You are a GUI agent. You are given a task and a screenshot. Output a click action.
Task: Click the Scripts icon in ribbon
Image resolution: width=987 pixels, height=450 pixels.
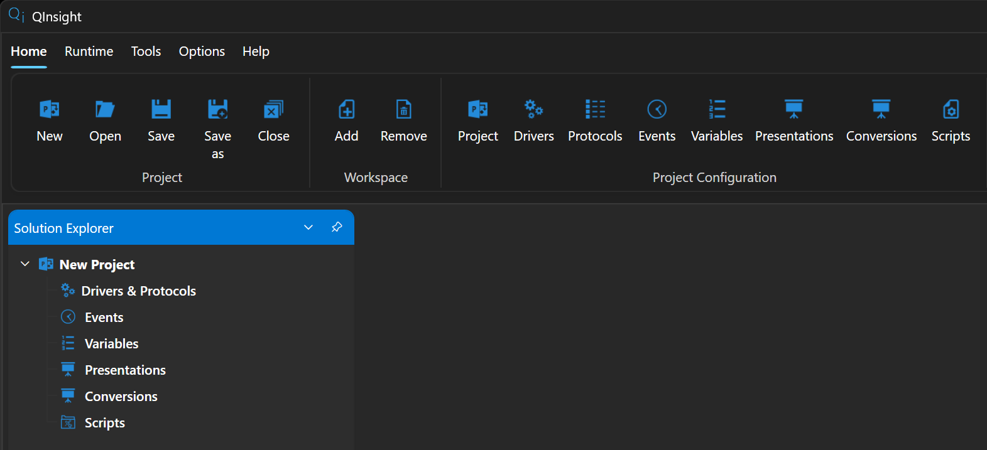[x=951, y=109]
